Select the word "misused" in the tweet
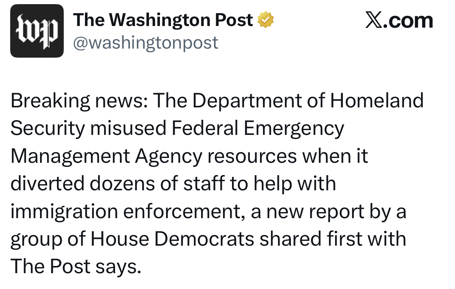The height and width of the screenshot is (289, 455). tap(128, 128)
